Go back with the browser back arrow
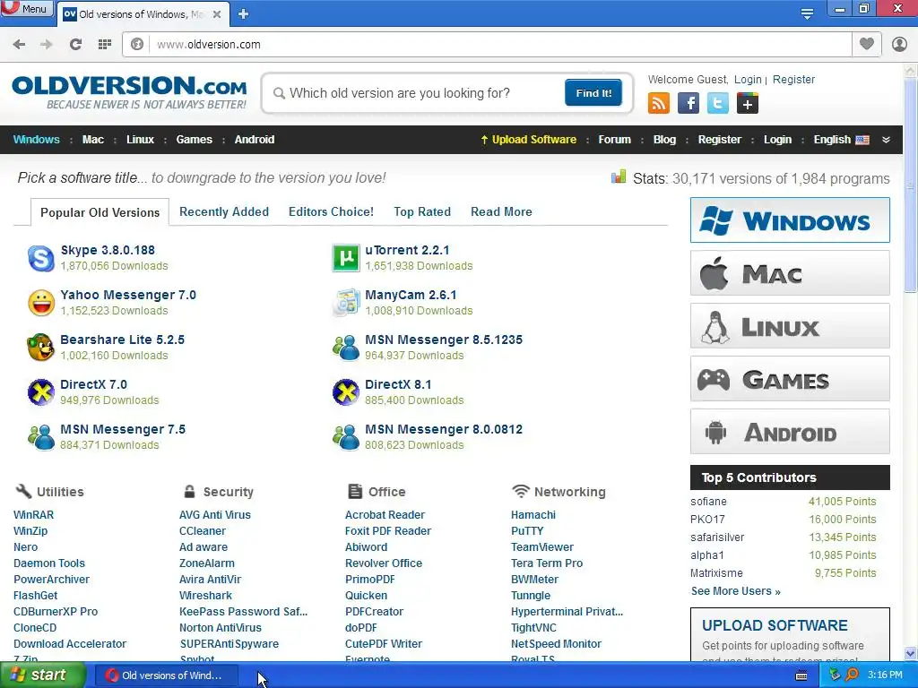Screen dimensions: 918x688 point(19,45)
